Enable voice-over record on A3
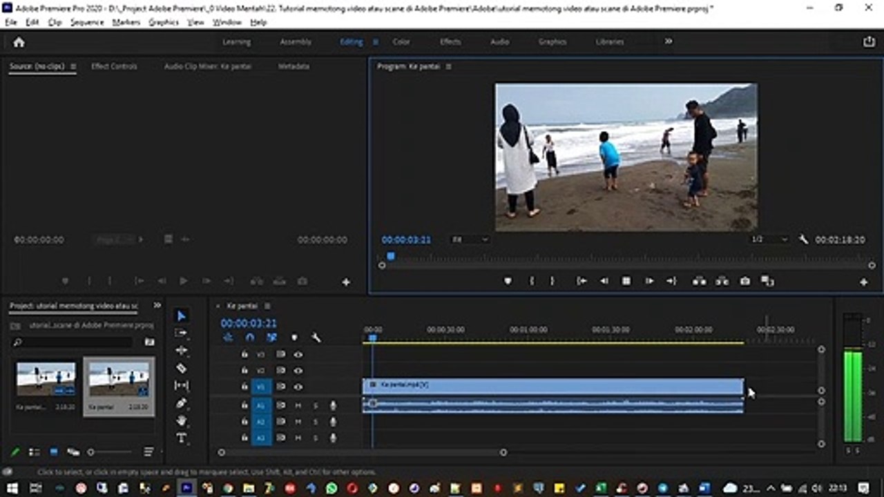 pyautogui.click(x=333, y=438)
